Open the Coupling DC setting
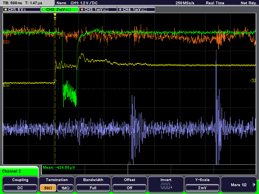This screenshot has width=259, height=194. (x=20, y=184)
